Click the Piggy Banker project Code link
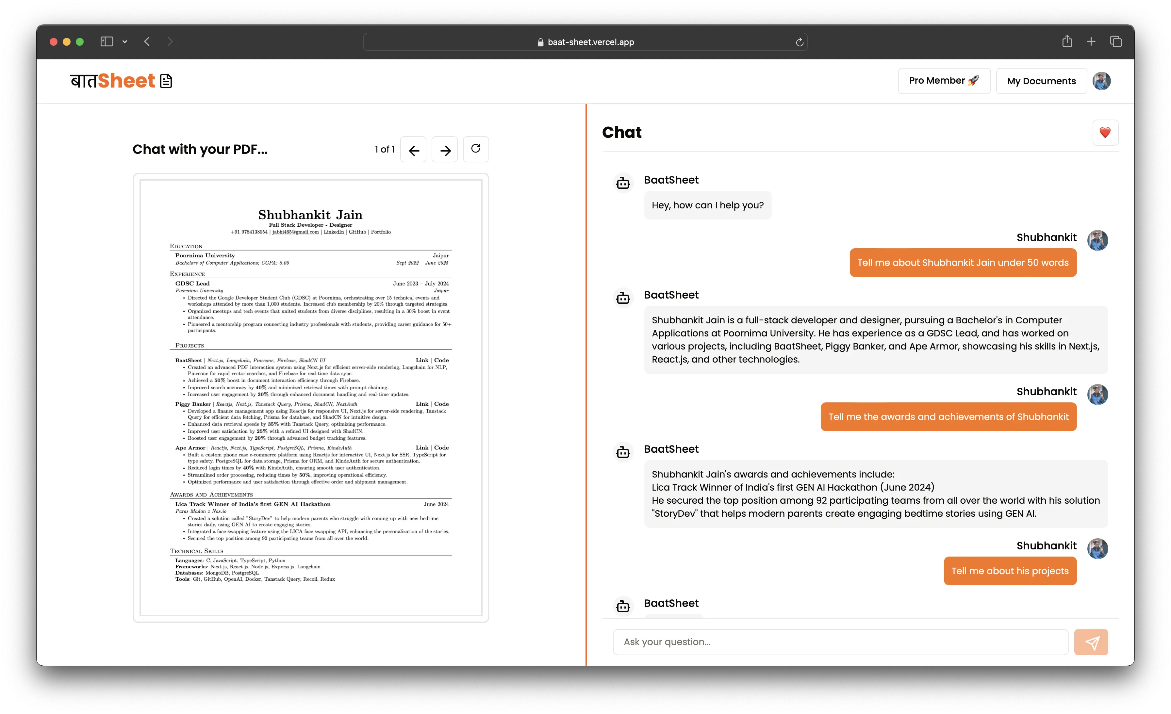This screenshot has height=714, width=1171. (441, 404)
